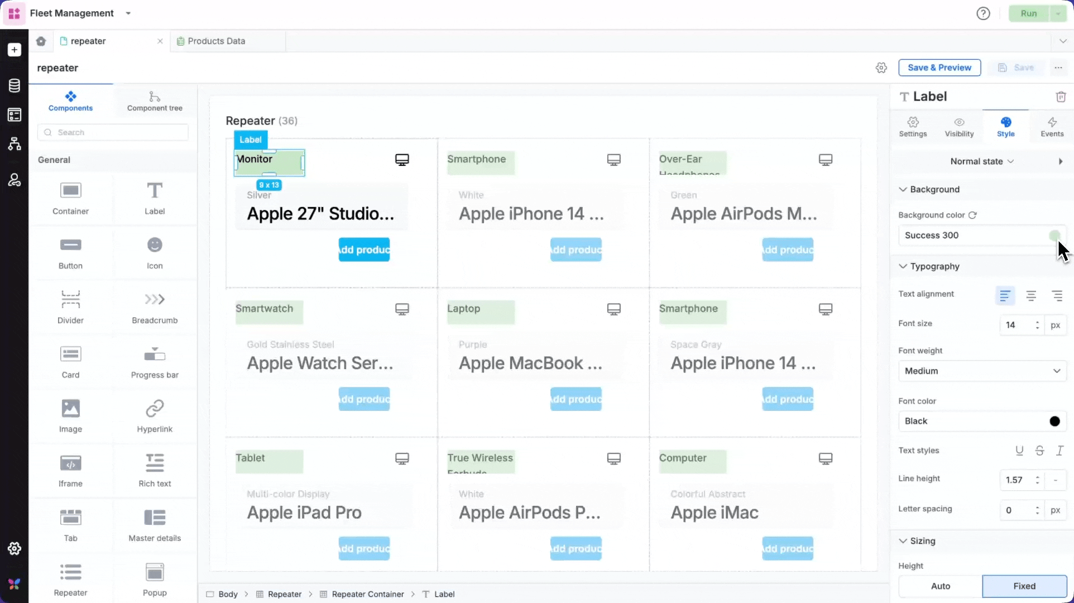The width and height of the screenshot is (1074, 603).
Task: Open the Products Data tab
Action: 216,41
